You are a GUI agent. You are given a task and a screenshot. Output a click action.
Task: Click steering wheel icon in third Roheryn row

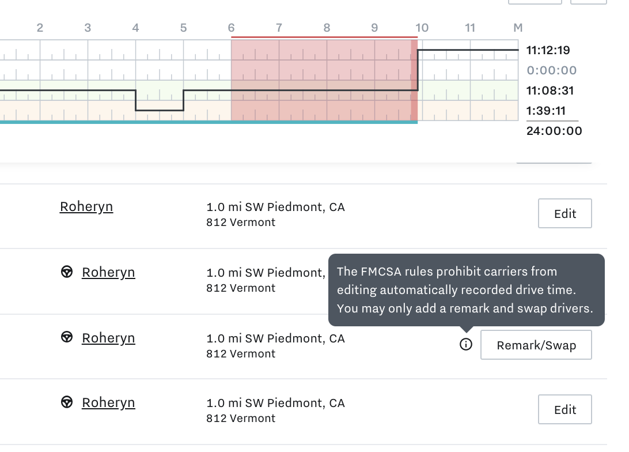(x=67, y=337)
